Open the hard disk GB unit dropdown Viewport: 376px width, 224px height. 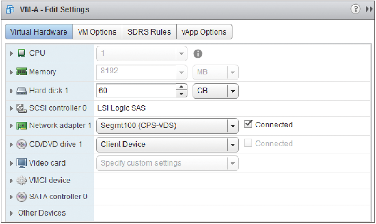click(x=216, y=91)
